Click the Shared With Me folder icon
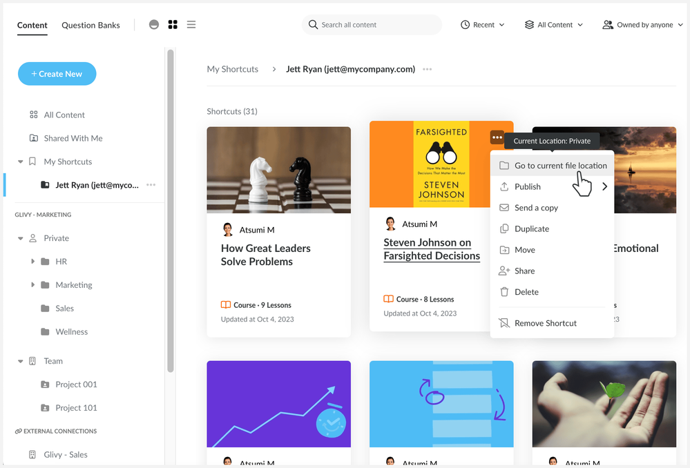The width and height of the screenshot is (690, 468). click(33, 138)
